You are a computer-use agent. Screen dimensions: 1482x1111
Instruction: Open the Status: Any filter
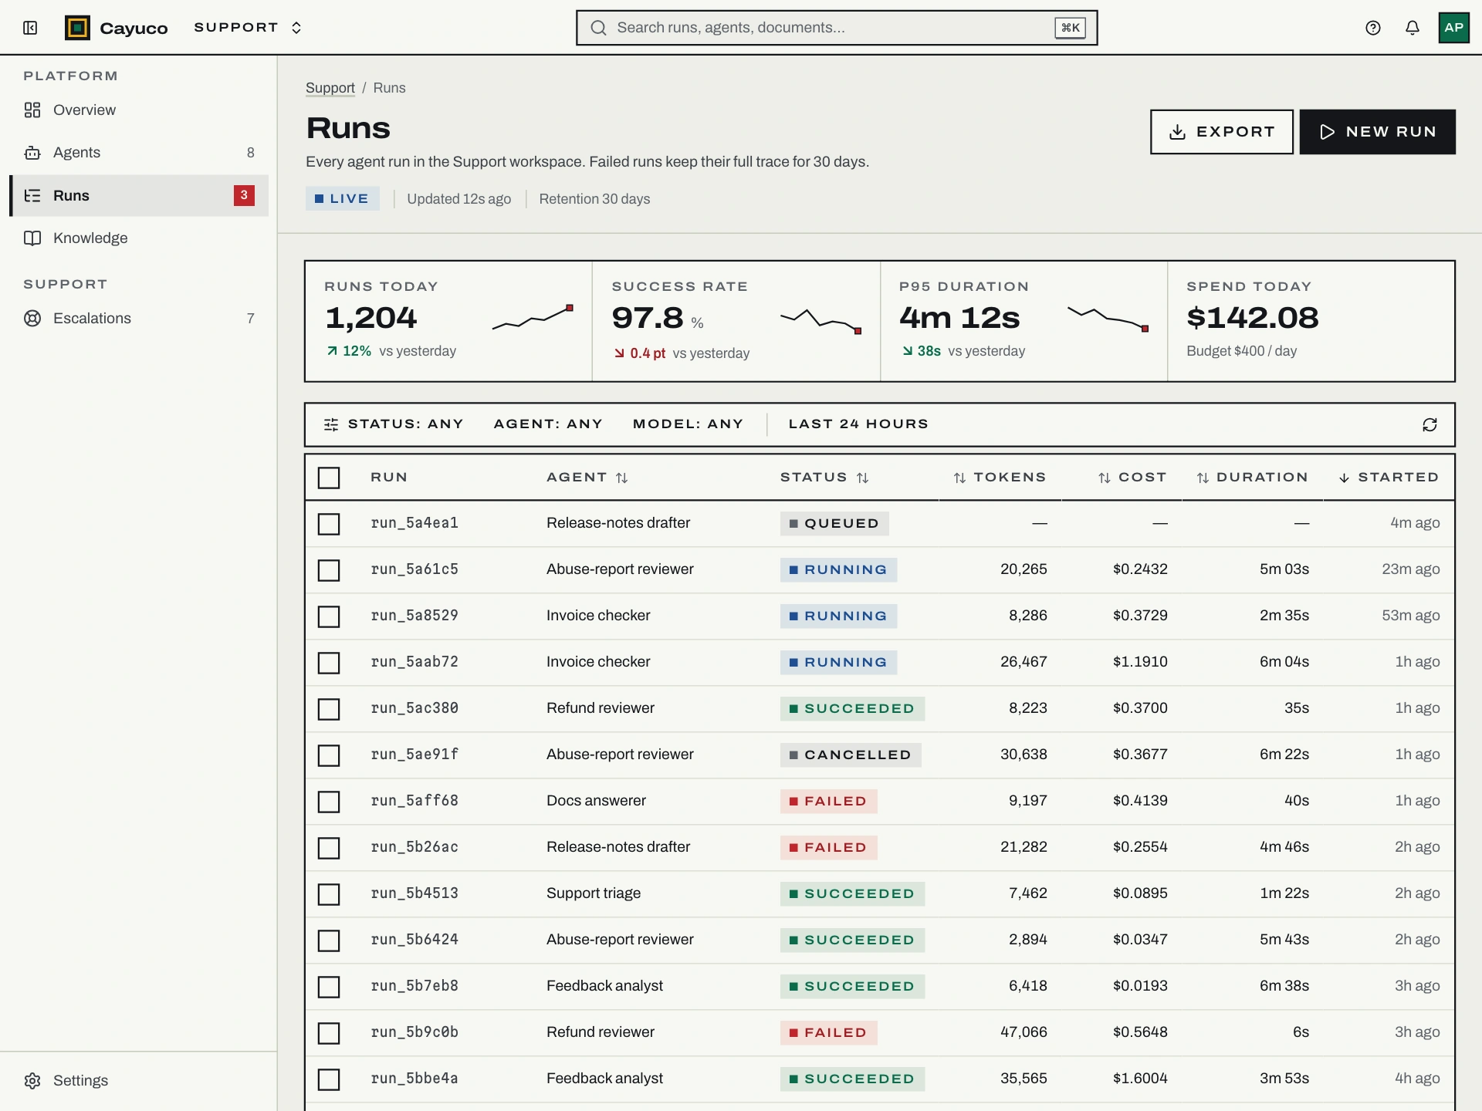405,424
